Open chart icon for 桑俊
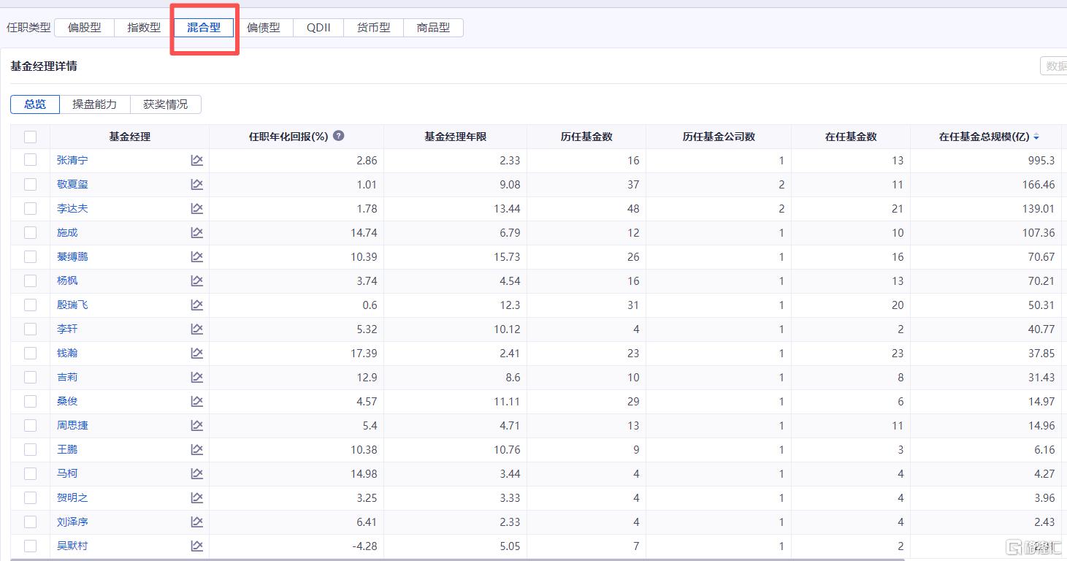Screen dimensions: 1067x561 coord(196,401)
